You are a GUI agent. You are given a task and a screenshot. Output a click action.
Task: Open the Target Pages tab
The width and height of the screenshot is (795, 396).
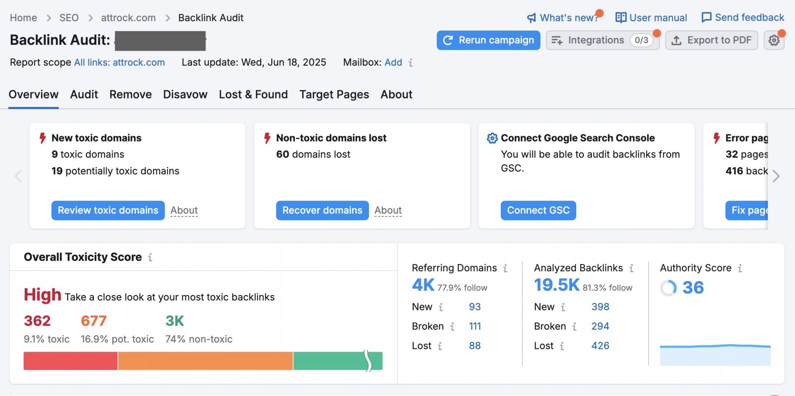coord(334,95)
